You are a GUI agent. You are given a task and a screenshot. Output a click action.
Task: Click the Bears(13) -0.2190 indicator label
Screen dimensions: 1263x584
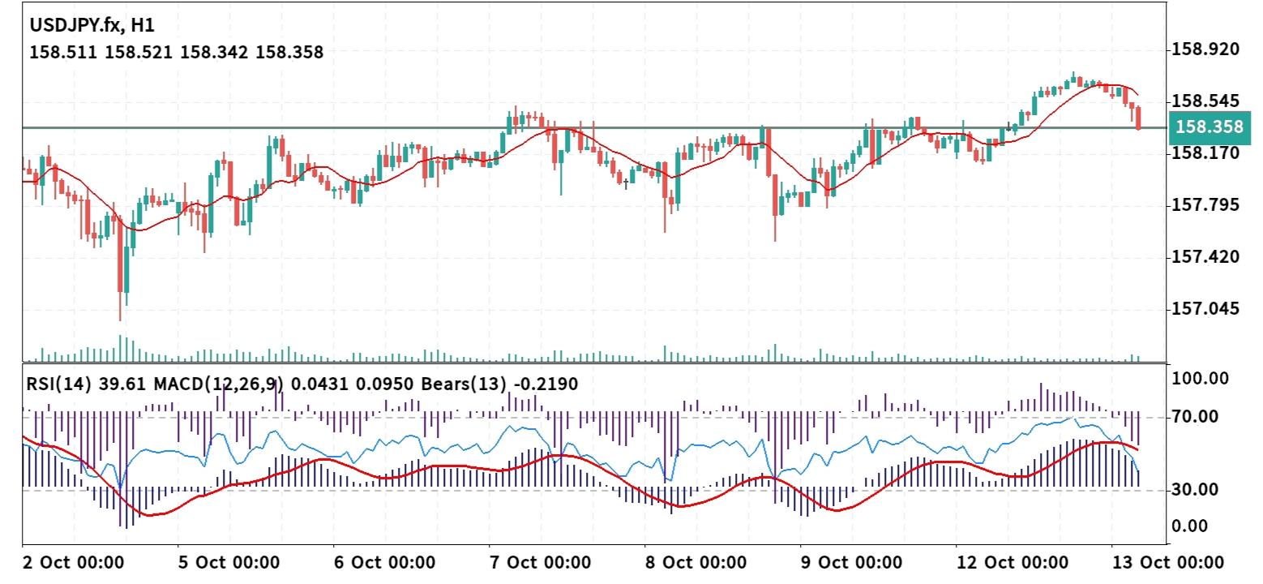pyautogui.click(x=500, y=384)
